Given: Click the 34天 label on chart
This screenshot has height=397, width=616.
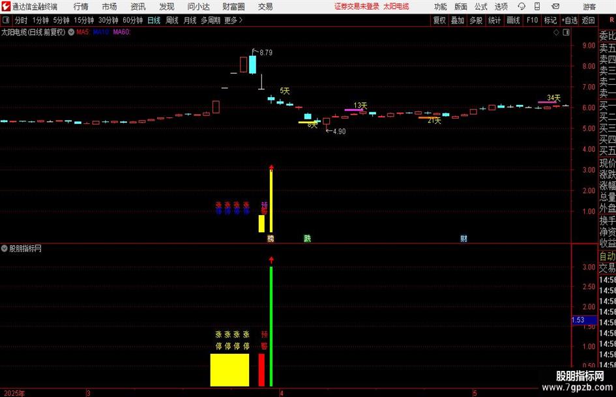Looking at the screenshot, I should coord(553,98).
